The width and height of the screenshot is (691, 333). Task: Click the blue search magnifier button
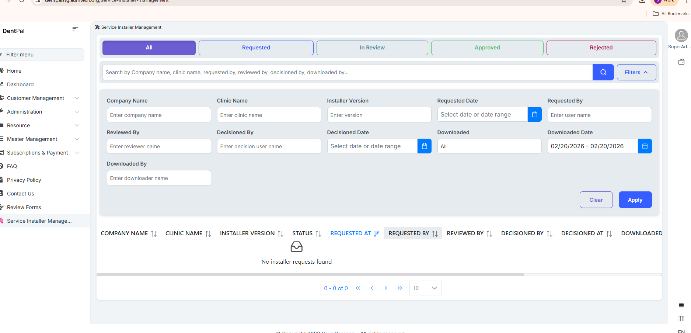603,72
